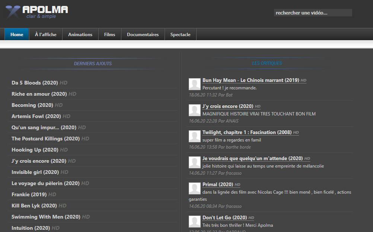373x232 pixels.
Task: Click the '18.06.20 11:32 Par Bat' byline
Action: click(x=211, y=95)
